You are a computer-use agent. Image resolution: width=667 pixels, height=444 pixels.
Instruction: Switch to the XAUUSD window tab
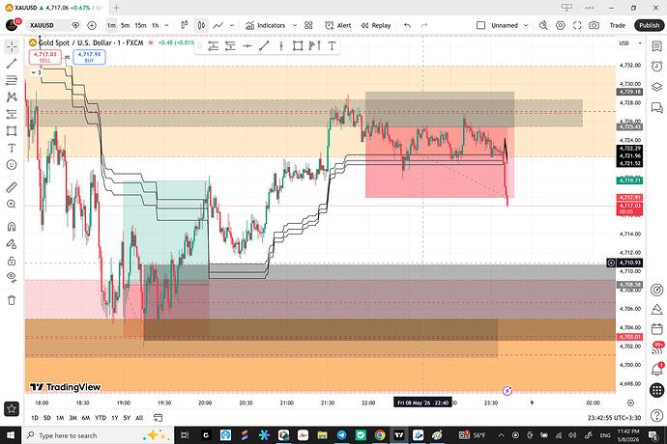pos(53,8)
